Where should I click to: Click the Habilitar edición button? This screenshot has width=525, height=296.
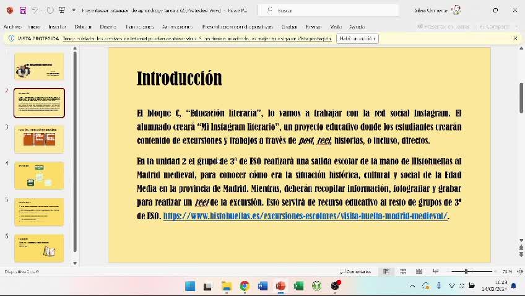coord(357,38)
